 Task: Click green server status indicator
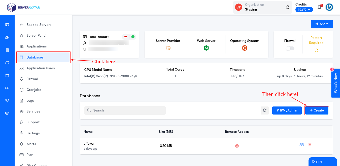(133, 37)
